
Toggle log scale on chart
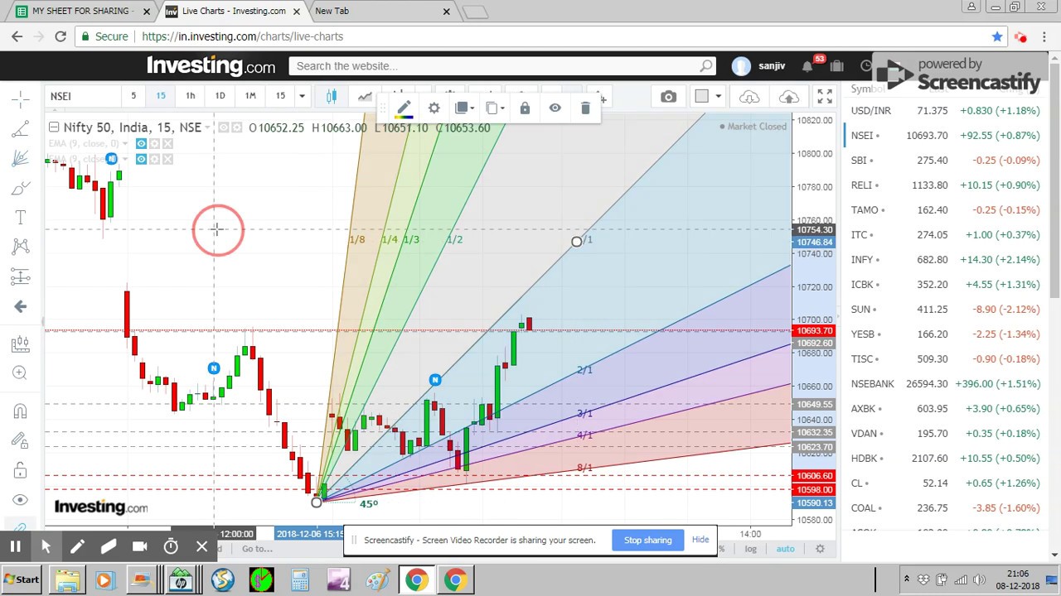coord(751,549)
